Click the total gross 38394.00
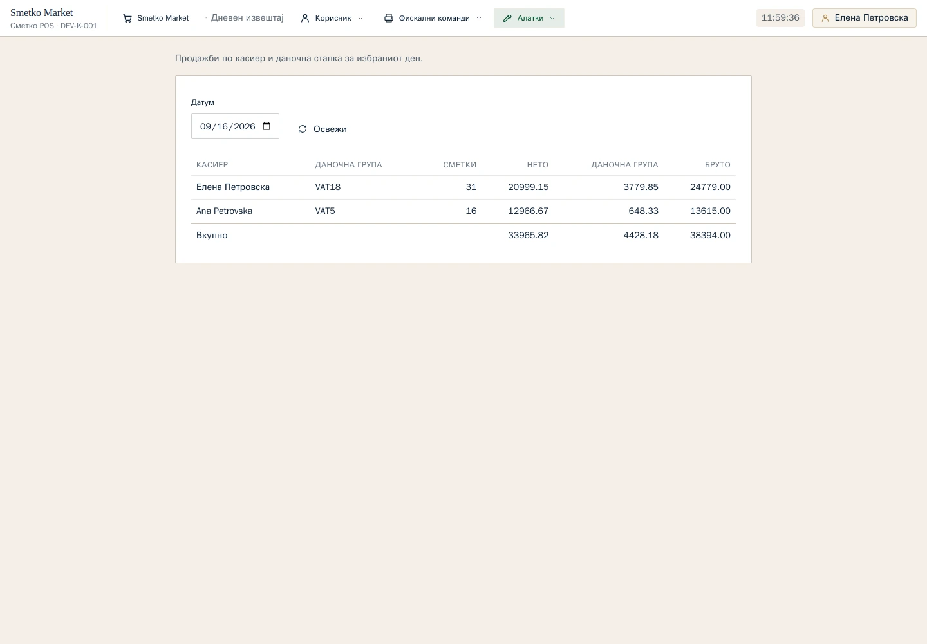Image resolution: width=927 pixels, height=644 pixels. point(710,236)
